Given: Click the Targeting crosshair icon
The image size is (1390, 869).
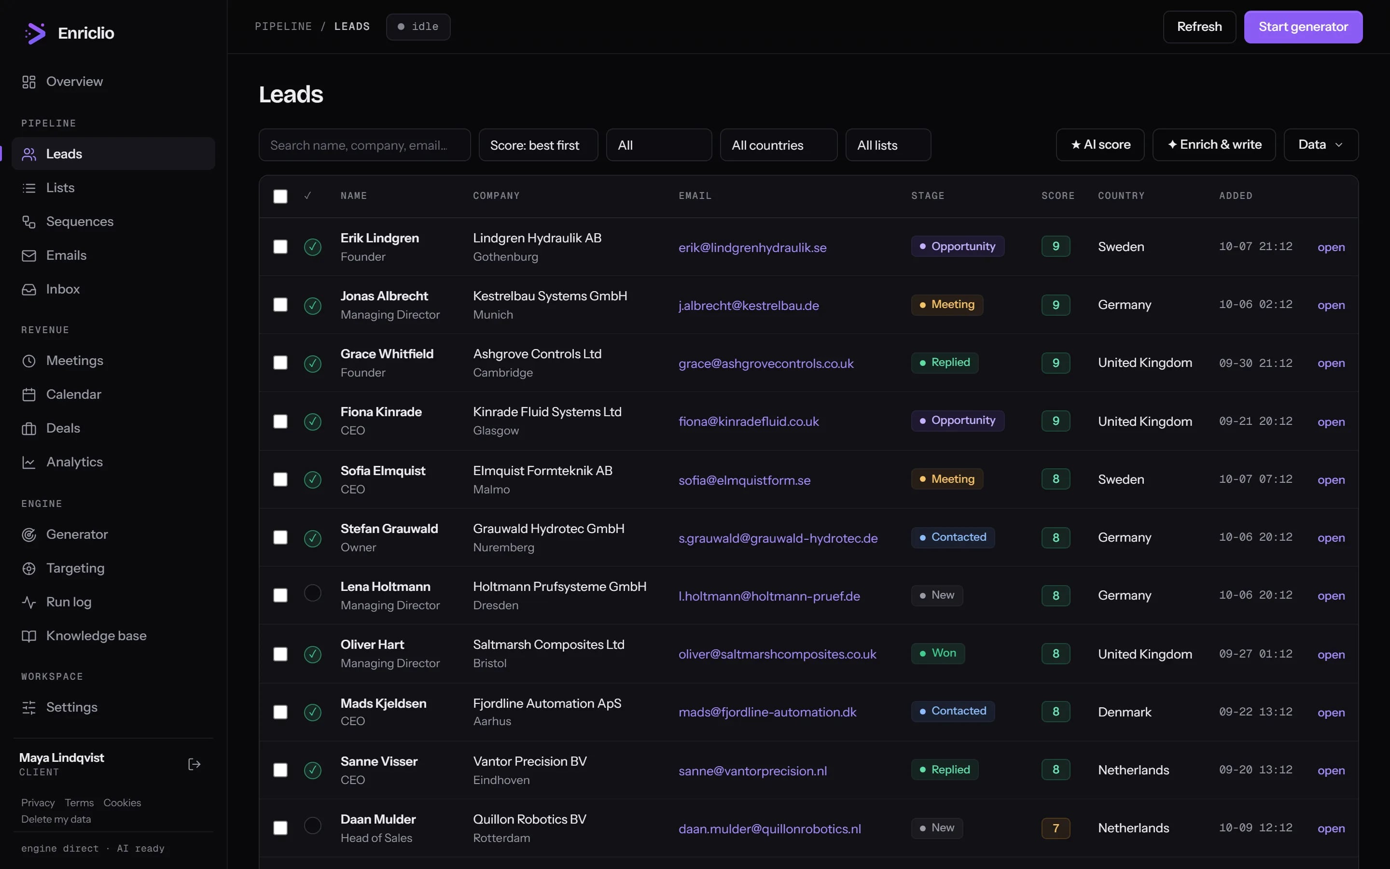Looking at the screenshot, I should click(29, 569).
